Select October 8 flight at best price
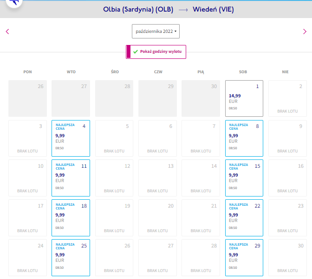This screenshot has width=312, height=279. (x=244, y=138)
